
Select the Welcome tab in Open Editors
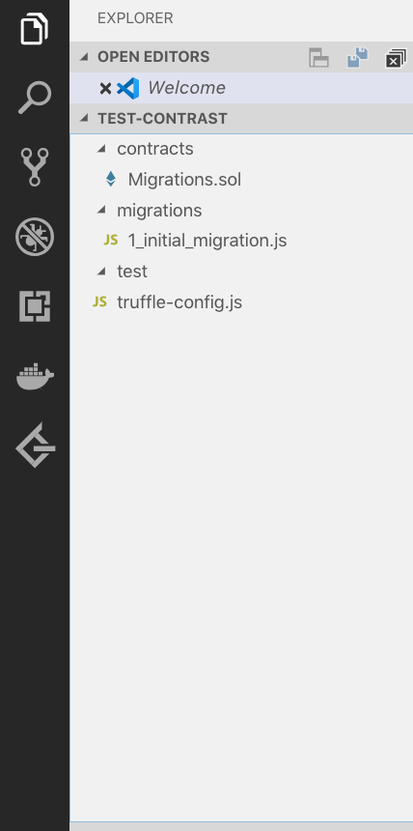click(186, 88)
